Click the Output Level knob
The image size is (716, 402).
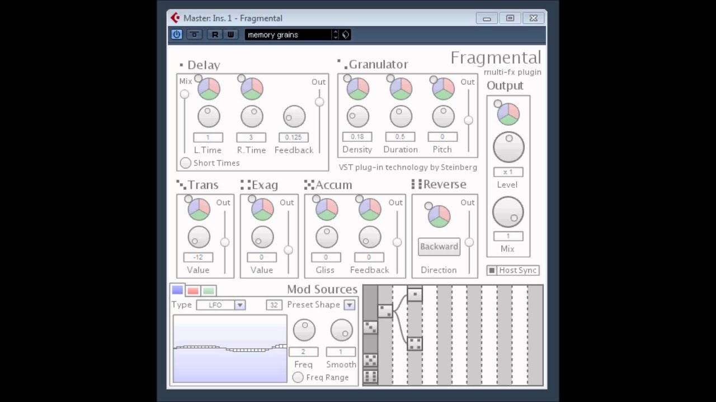(508, 147)
